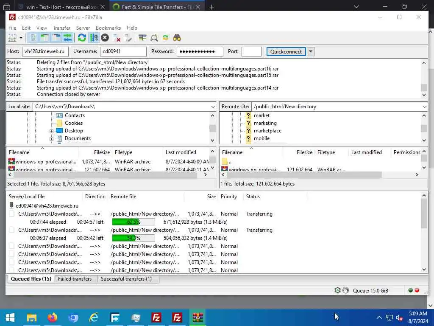Click the green activity indicator light
Image resolution: width=434 pixels, height=326 pixels.
(x=410, y=290)
